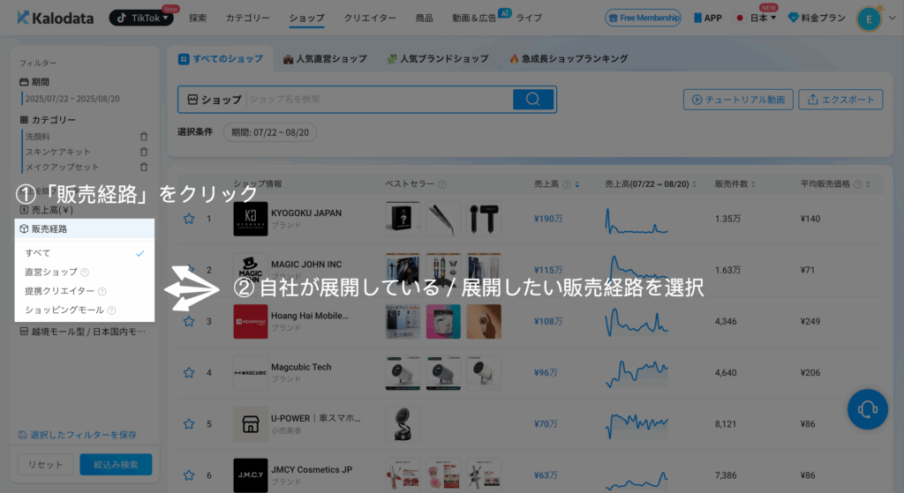Viewport: 904px width, 493px height.
Task: Delete the メイクアップセット category filter
Action: point(144,167)
